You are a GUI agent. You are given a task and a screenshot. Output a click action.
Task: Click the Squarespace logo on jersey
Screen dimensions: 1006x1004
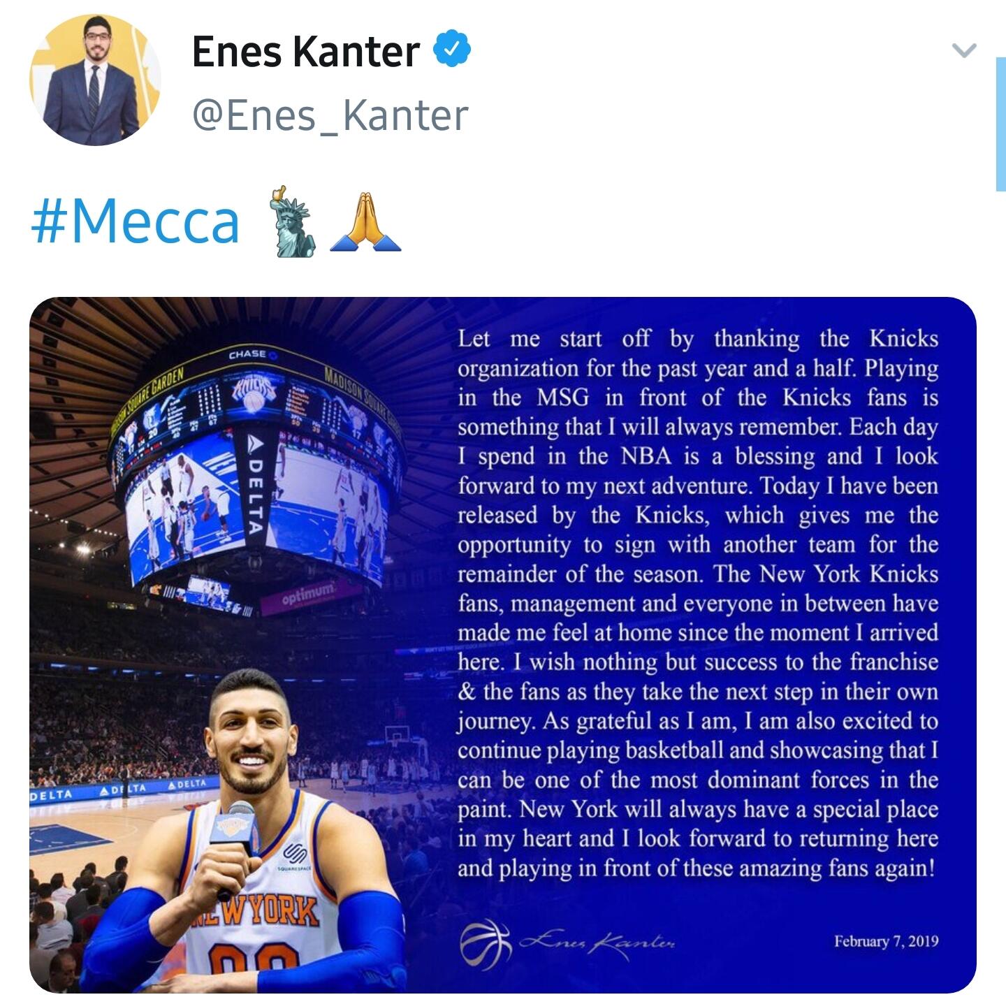click(293, 855)
